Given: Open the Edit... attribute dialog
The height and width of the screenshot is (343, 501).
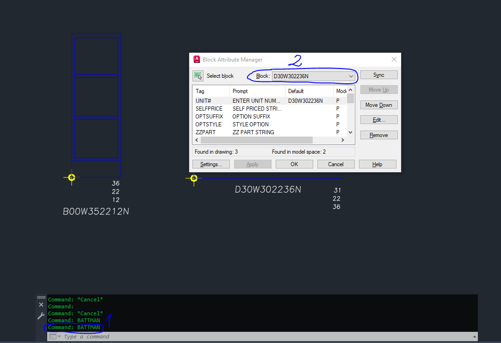Looking at the screenshot, I should pos(379,120).
